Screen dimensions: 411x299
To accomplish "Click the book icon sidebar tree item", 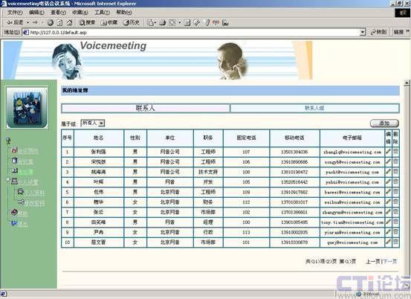I will pos(19,213).
